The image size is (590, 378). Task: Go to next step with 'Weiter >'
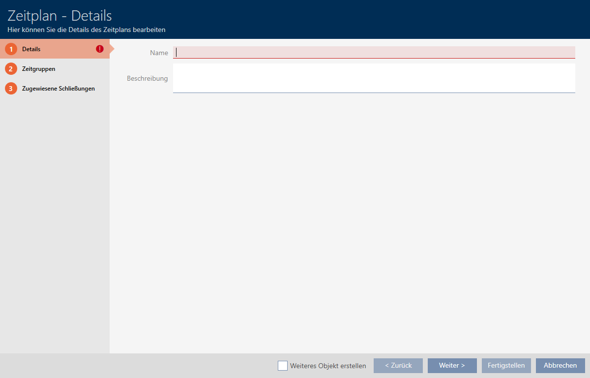click(452, 366)
